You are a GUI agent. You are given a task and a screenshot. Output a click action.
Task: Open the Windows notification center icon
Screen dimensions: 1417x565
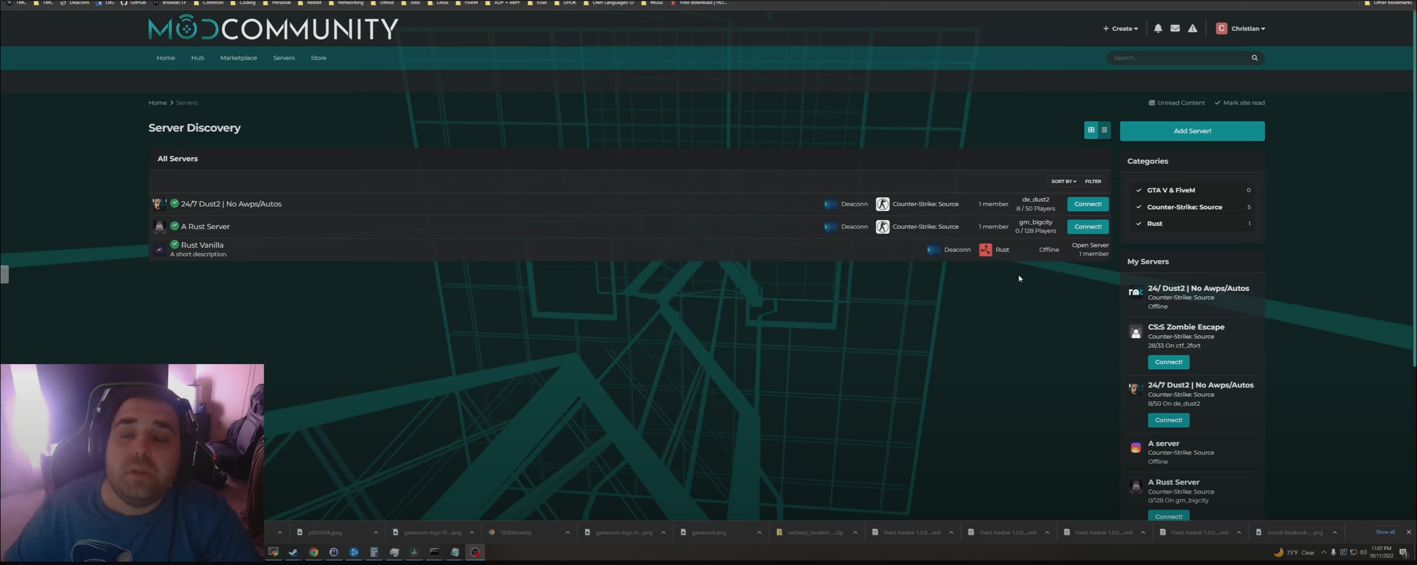point(1403,552)
